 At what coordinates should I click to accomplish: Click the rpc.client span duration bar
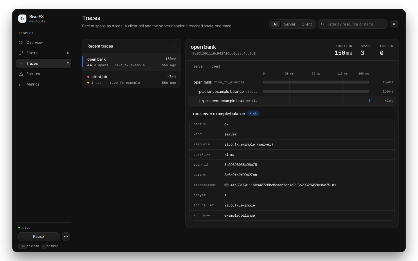[316, 92]
